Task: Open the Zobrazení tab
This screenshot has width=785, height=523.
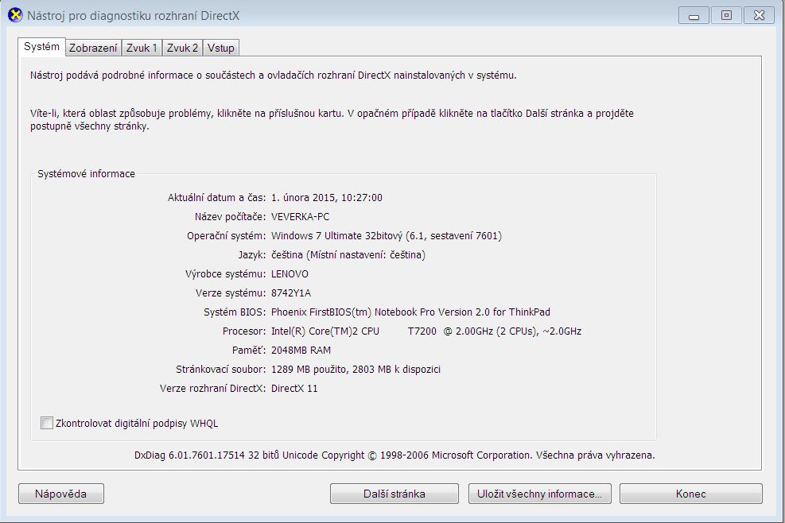Action: pyautogui.click(x=93, y=48)
